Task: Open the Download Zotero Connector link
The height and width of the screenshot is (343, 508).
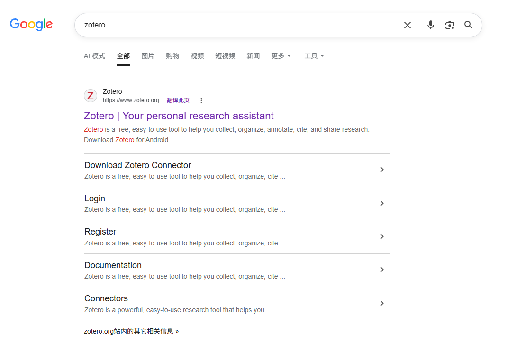Action: (x=138, y=165)
